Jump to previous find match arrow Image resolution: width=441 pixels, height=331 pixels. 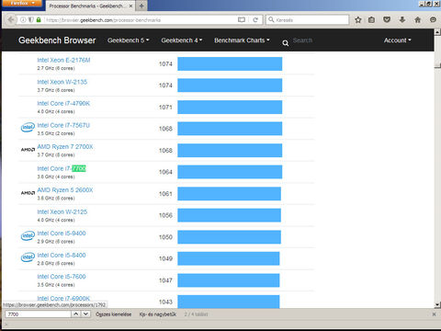(75, 314)
